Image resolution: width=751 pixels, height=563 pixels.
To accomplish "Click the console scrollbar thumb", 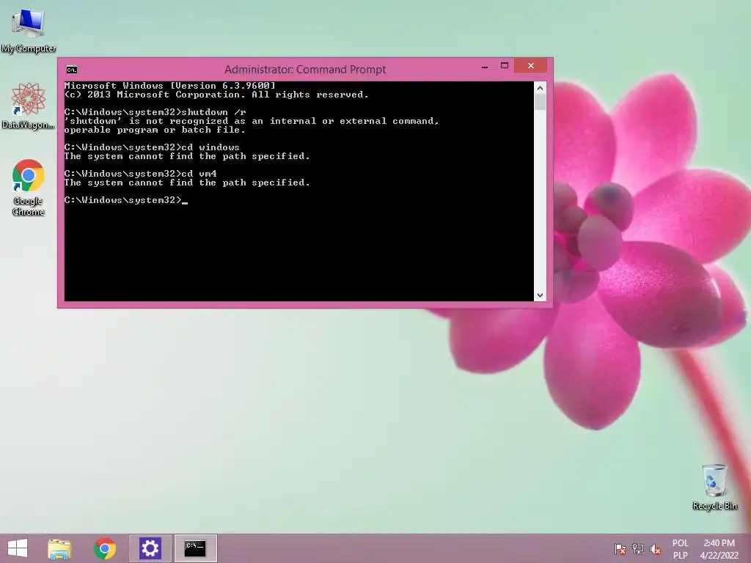I will [x=540, y=102].
